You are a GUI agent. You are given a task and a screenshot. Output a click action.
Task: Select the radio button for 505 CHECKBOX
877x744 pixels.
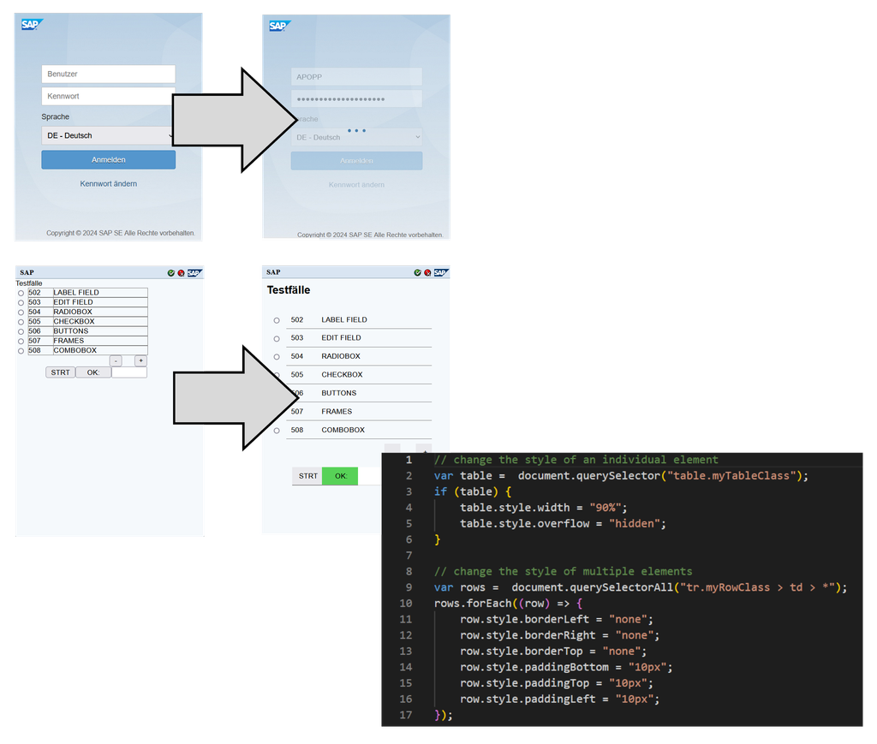click(22, 321)
